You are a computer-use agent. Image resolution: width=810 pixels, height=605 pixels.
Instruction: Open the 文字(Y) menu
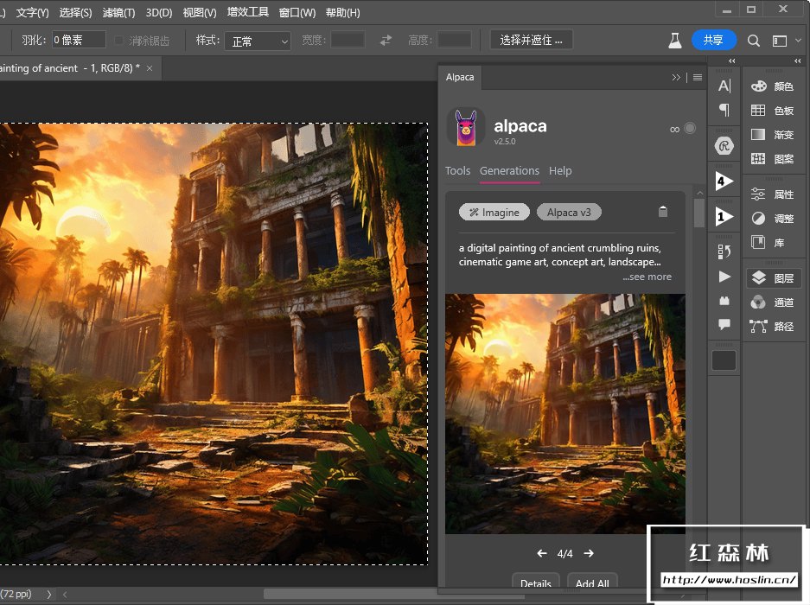coord(32,12)
